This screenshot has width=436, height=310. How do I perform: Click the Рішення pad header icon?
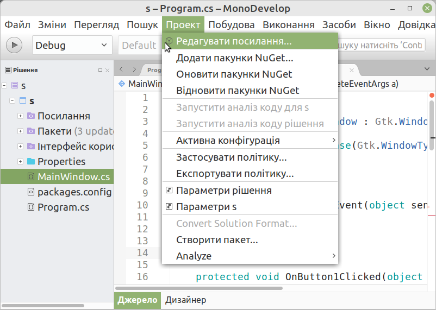pos(8,70)
